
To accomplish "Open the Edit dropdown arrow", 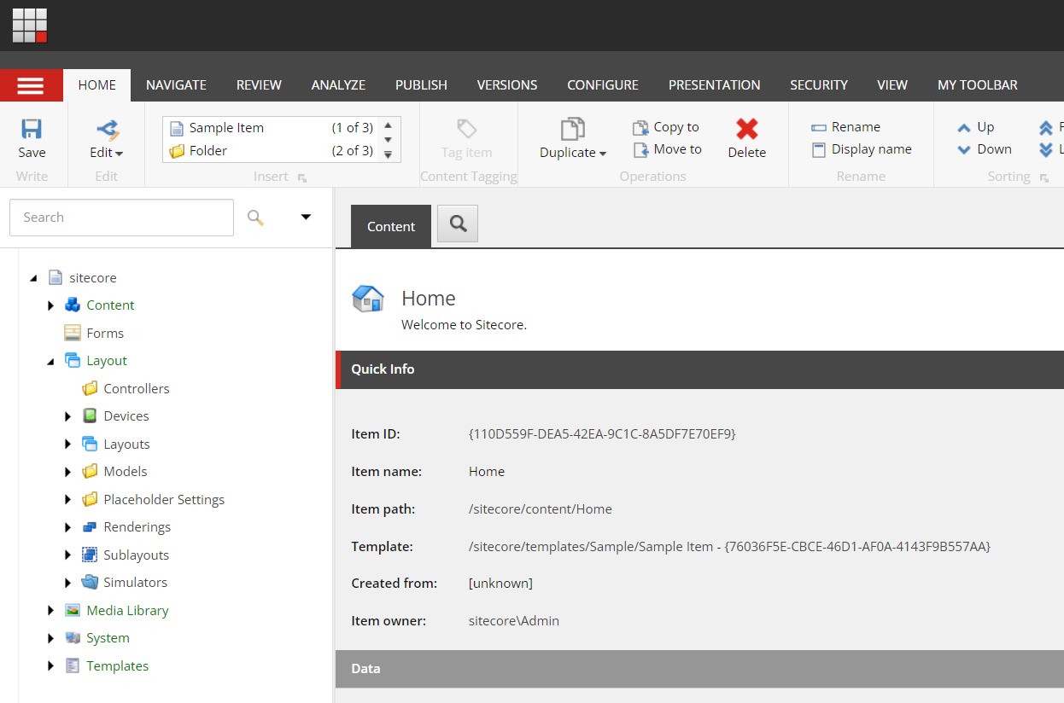I will pos(119,154).
